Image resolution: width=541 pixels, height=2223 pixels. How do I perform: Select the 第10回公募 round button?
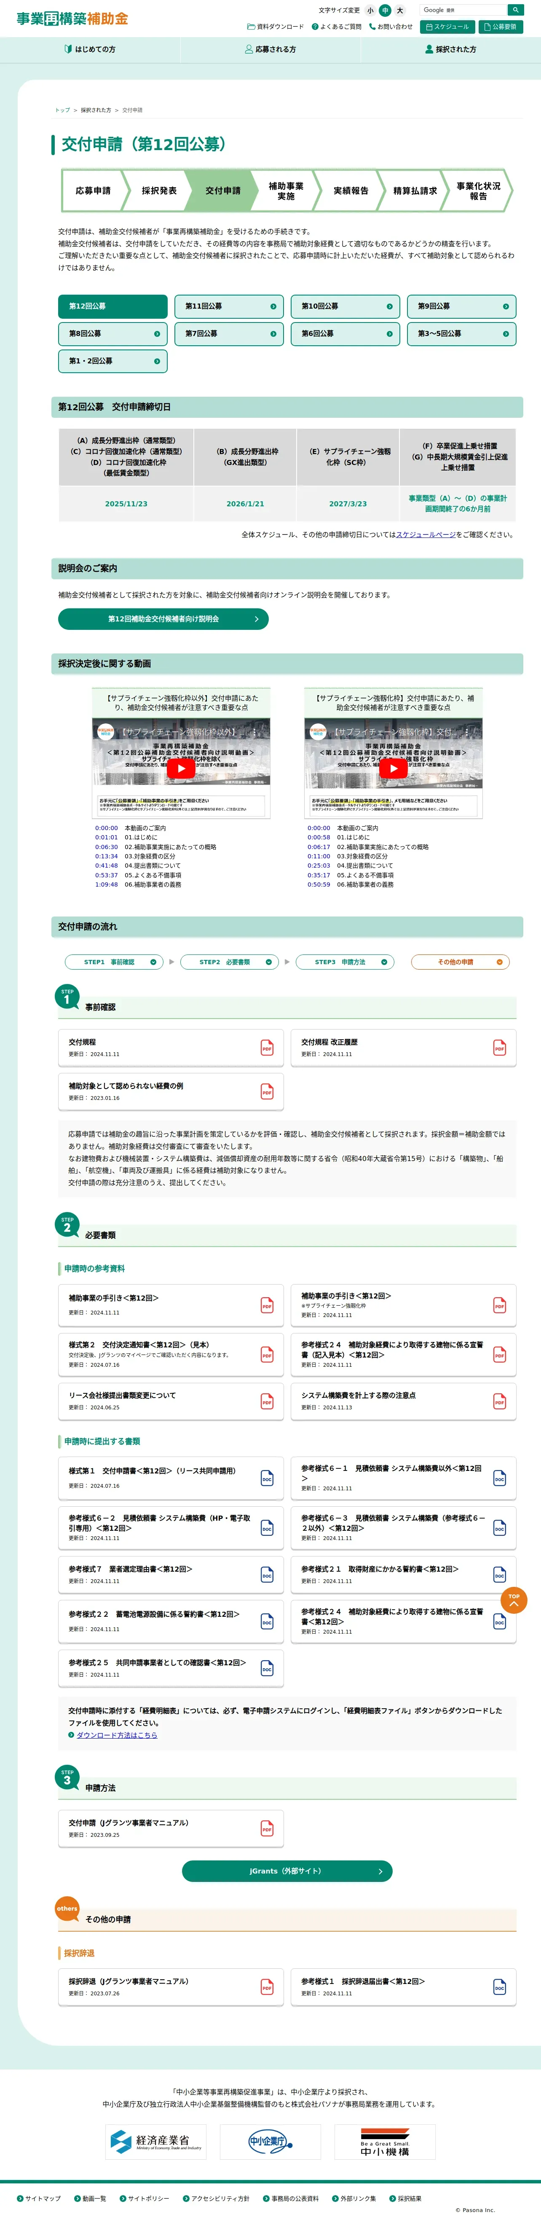345,306
